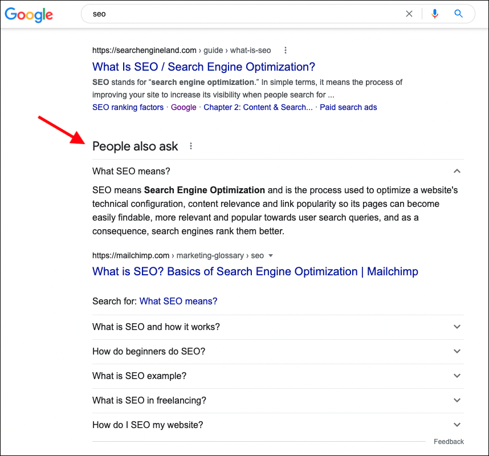This screenshot has height=456, width=489.
Task: Collapse the 'What SEO means?' question
Action: [x=278, y=171]
